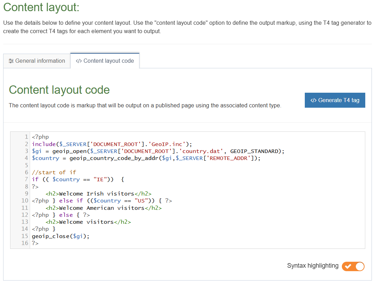Disable the Syntax highlighting toggle

click(x=353, y=266)
